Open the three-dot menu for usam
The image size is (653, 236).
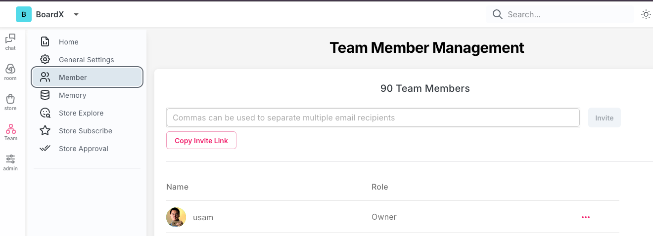click(586, 217)
